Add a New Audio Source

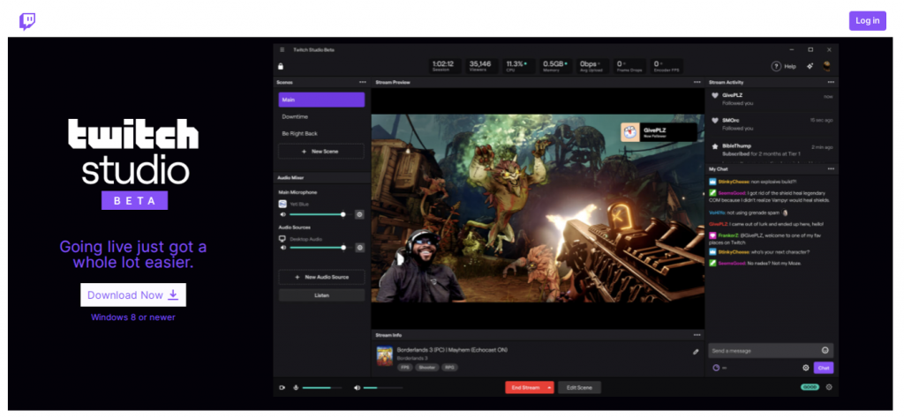pyautogui.click(x=321, y=277)
